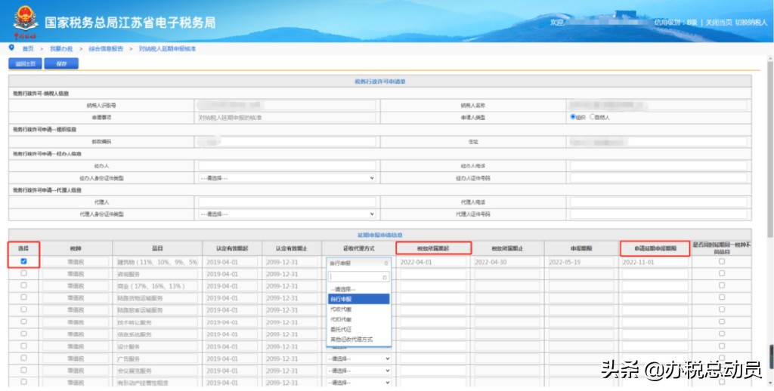
Task: Tick first row 是否同时延期同一税种 checkbox
Action: 721,261
